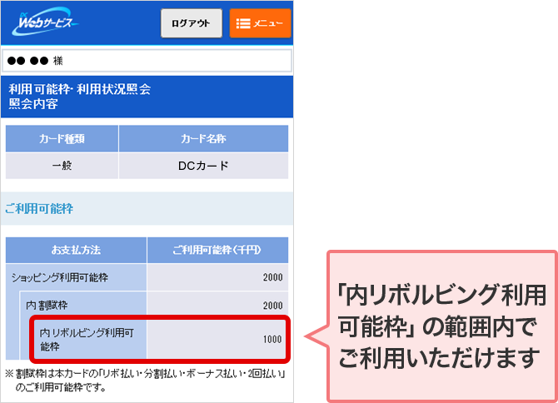
Task: Select the 一般 card type cell
Action: [x=62, y=166]
